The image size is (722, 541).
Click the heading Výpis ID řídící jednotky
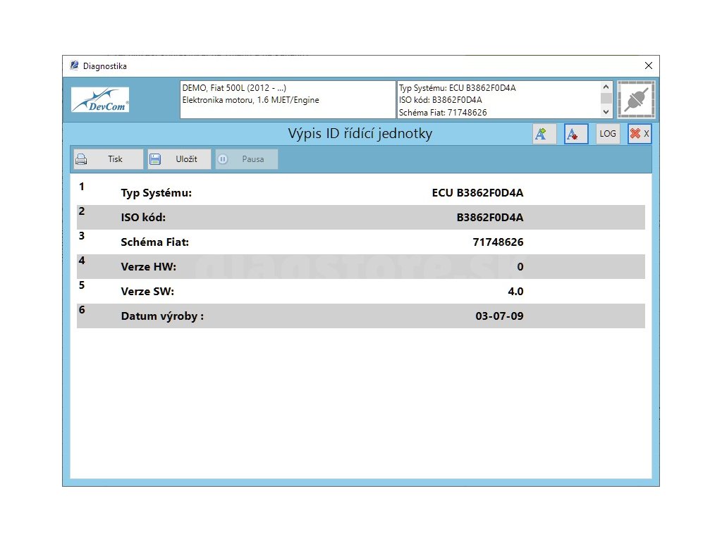pos(360,133)
